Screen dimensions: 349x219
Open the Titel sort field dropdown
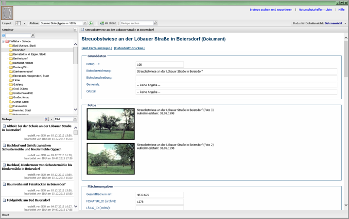point(75,119)
